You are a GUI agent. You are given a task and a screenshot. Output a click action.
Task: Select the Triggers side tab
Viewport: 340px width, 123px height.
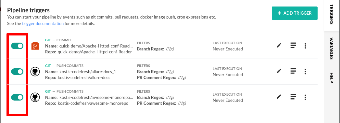coord(331,14)
